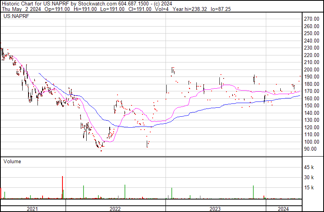Click the 45 k volume axis label
Image resolution: width=324 pixels, height=212 pixels.
coord(309,167)
